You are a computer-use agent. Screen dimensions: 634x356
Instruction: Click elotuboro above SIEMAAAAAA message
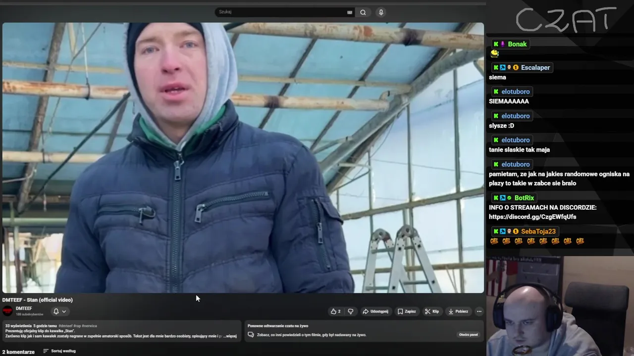tap(516, 91)
